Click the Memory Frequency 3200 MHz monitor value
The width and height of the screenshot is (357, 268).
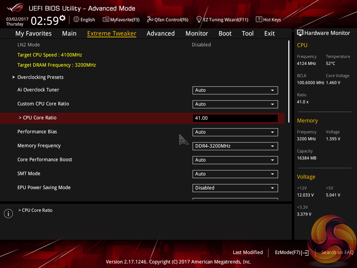click(306, 139)
